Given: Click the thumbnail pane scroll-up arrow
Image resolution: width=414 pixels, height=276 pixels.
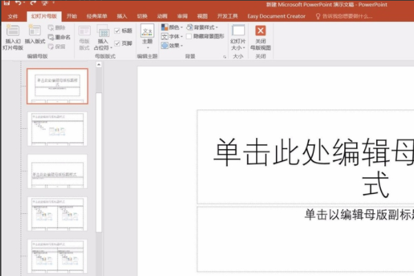Looking at the screenshot, I should 99,64.
